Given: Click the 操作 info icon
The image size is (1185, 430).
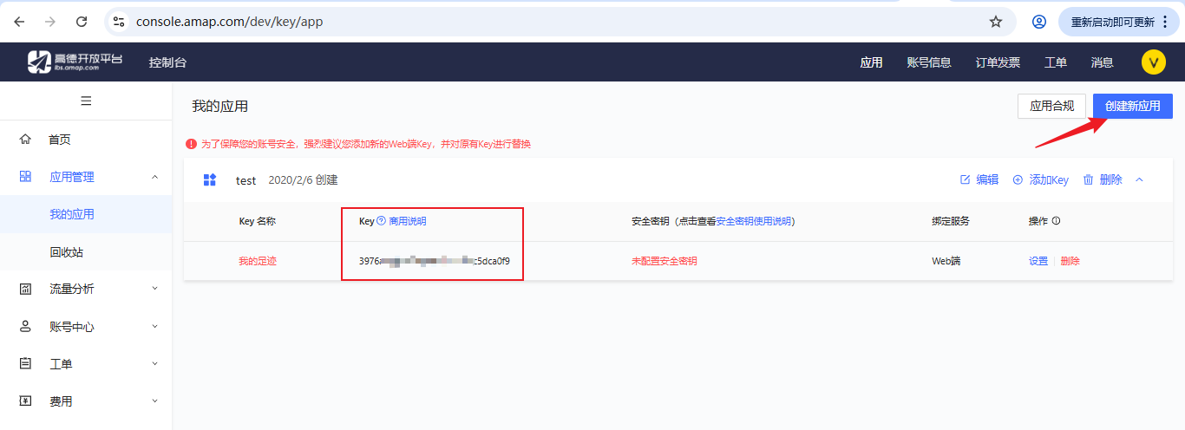Looking at the screenshot, I should [1056, 221].
